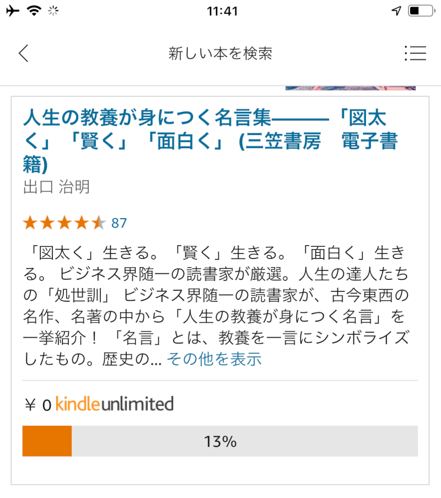
Task: Open the 87 reviews count link
Action: point(119,223)
